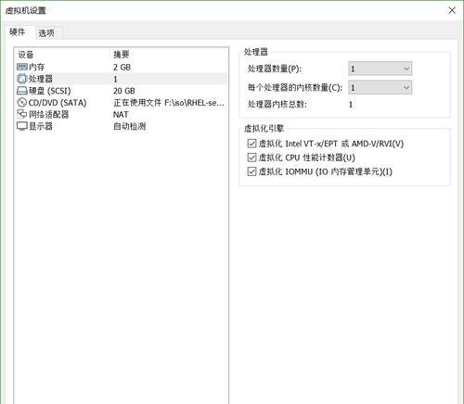Select the 显示器 row label
The width and height of the screenshot is (464, 404).
click(x=41, y=126)
